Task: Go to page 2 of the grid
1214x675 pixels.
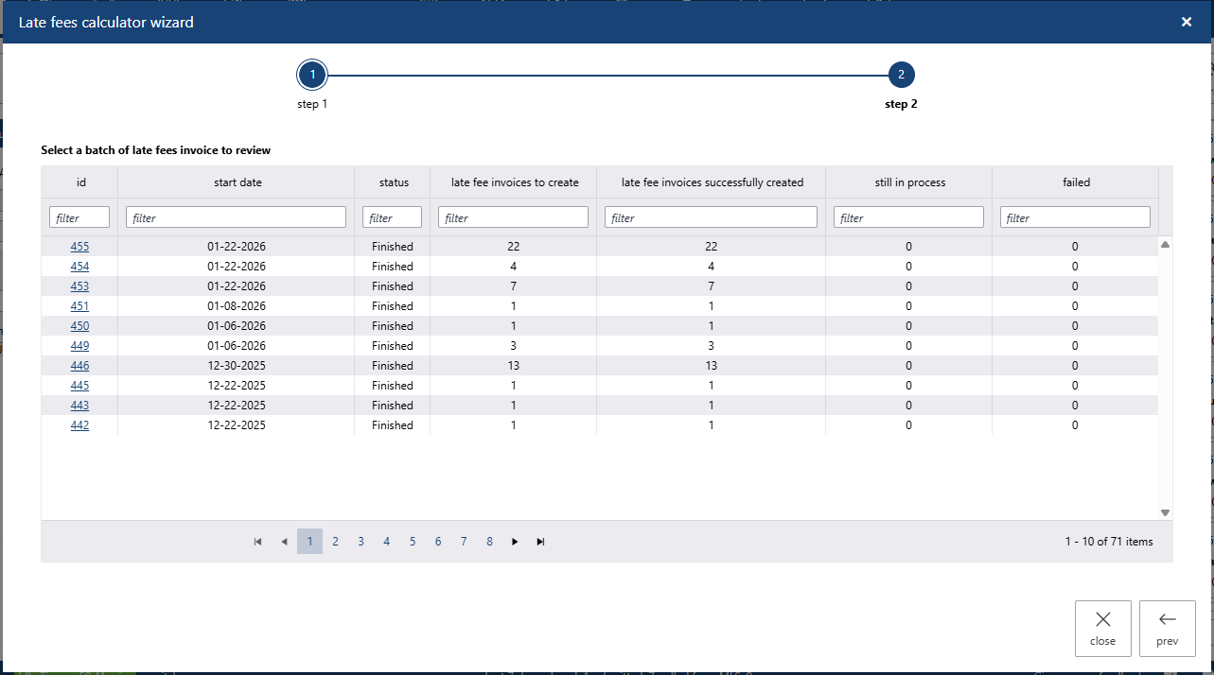Action: pyautogui.click(x=335, y=542)
